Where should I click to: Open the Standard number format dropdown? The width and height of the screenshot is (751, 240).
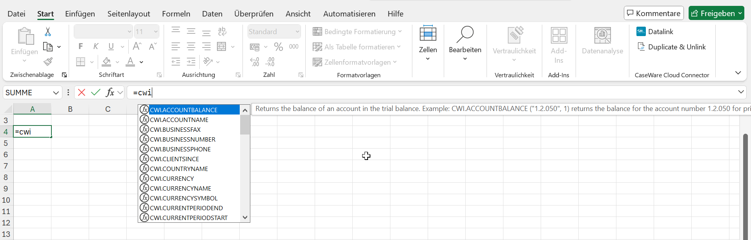297,31
